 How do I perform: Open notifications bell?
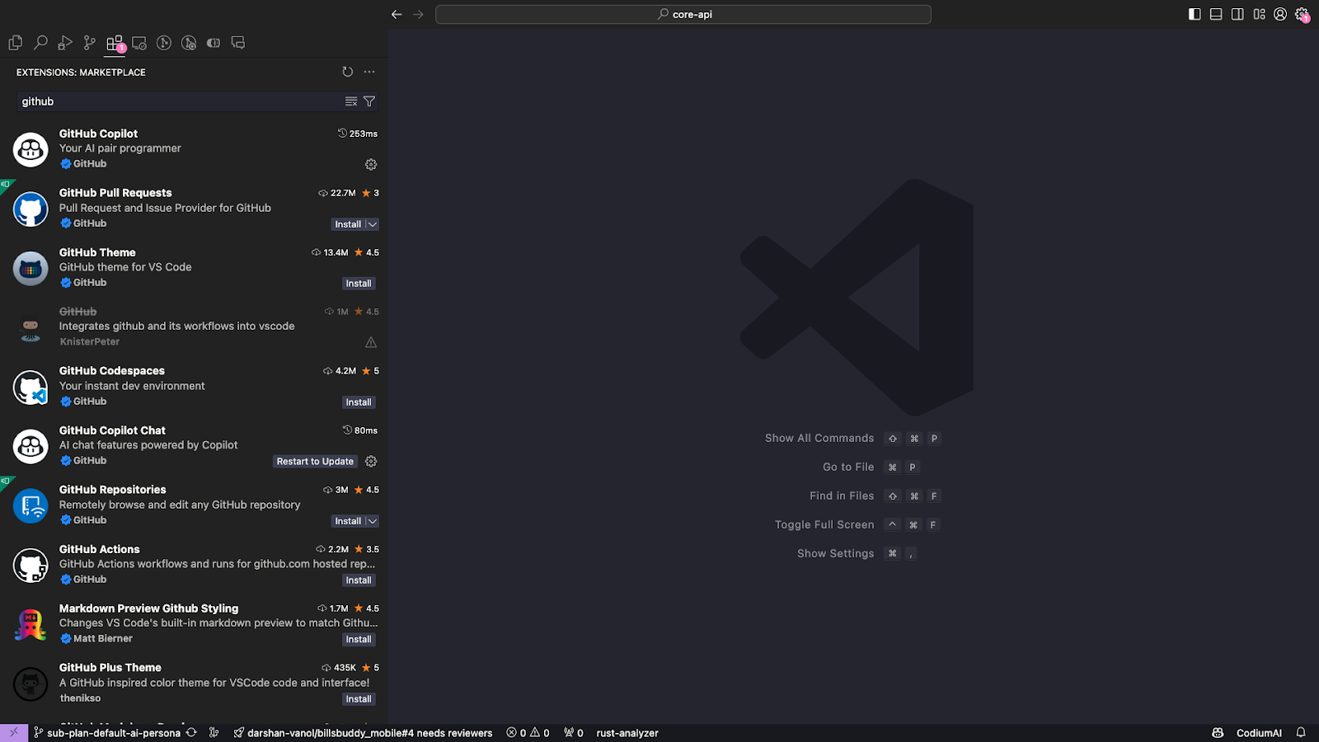(1301, 733)
